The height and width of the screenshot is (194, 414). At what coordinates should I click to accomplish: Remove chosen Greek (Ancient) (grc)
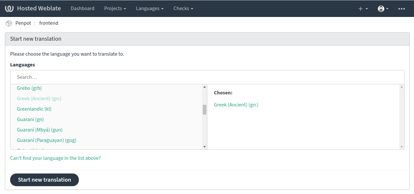point(236,105)
